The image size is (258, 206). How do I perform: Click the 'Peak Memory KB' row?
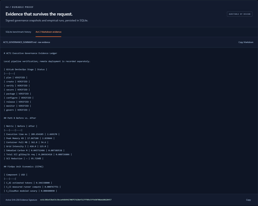click(29, 138)
